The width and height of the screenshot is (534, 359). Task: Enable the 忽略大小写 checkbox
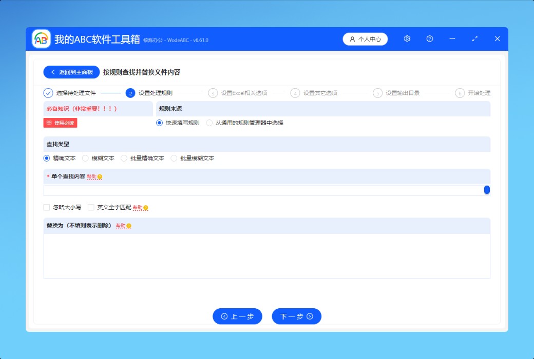click(47, 208)
